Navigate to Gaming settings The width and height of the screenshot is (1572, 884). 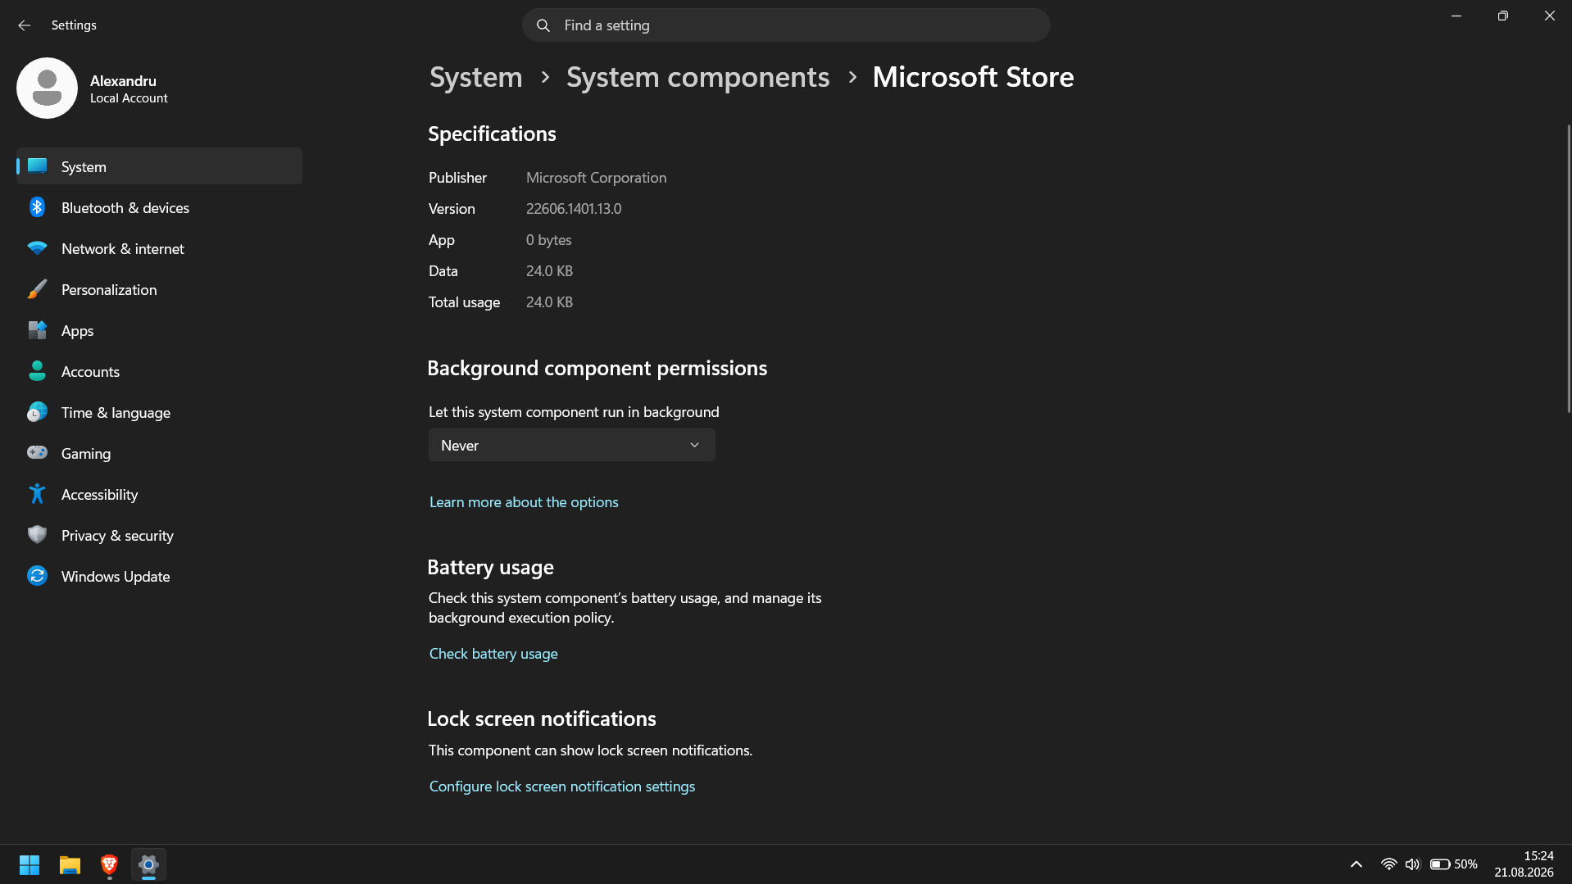(159, 453)
